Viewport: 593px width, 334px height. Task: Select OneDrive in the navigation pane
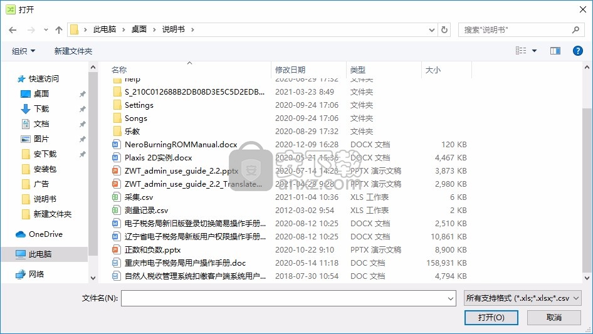pos(45,234)
